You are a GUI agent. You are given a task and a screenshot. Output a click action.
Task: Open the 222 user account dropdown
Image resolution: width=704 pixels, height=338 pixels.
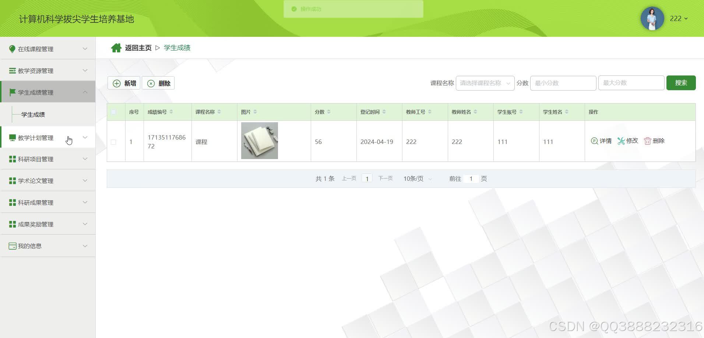click(x=679, y=18)
